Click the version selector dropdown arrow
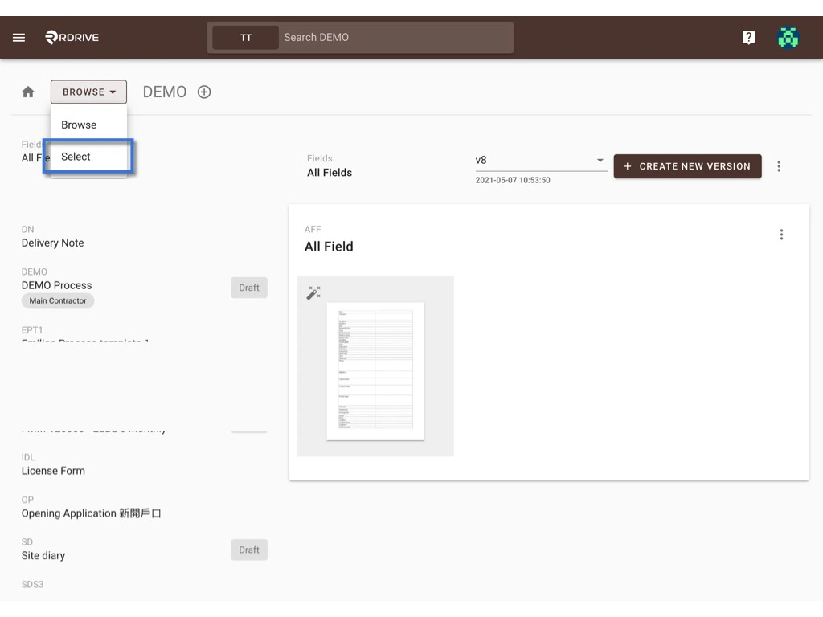Screen dimensions: 823x617 600,160
